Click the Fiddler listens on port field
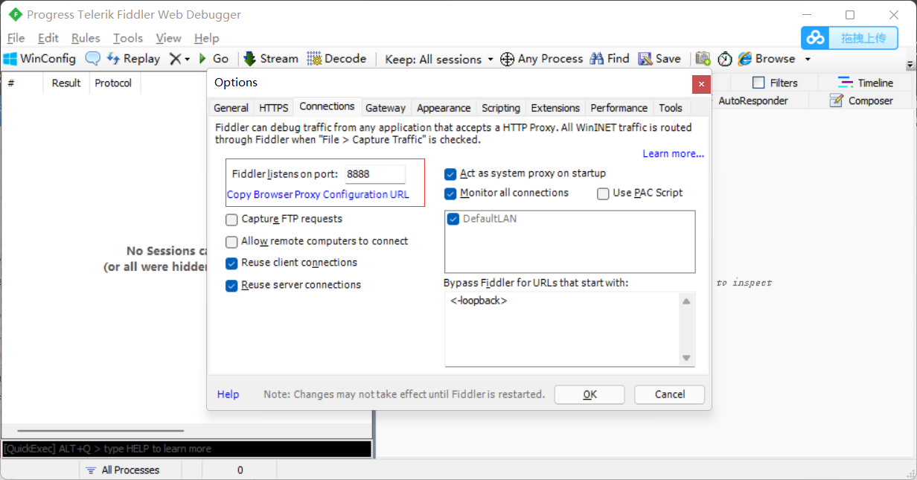Image resolution: width=917 pixels, height=480 pixels. [375, 174]
